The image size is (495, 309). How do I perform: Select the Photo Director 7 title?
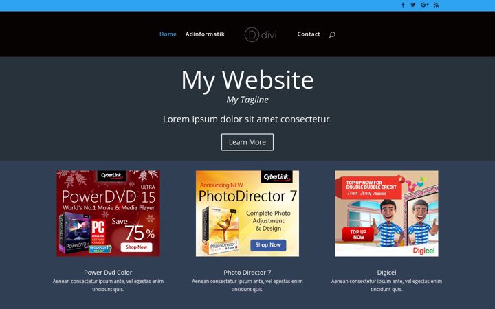coord(247,272)
